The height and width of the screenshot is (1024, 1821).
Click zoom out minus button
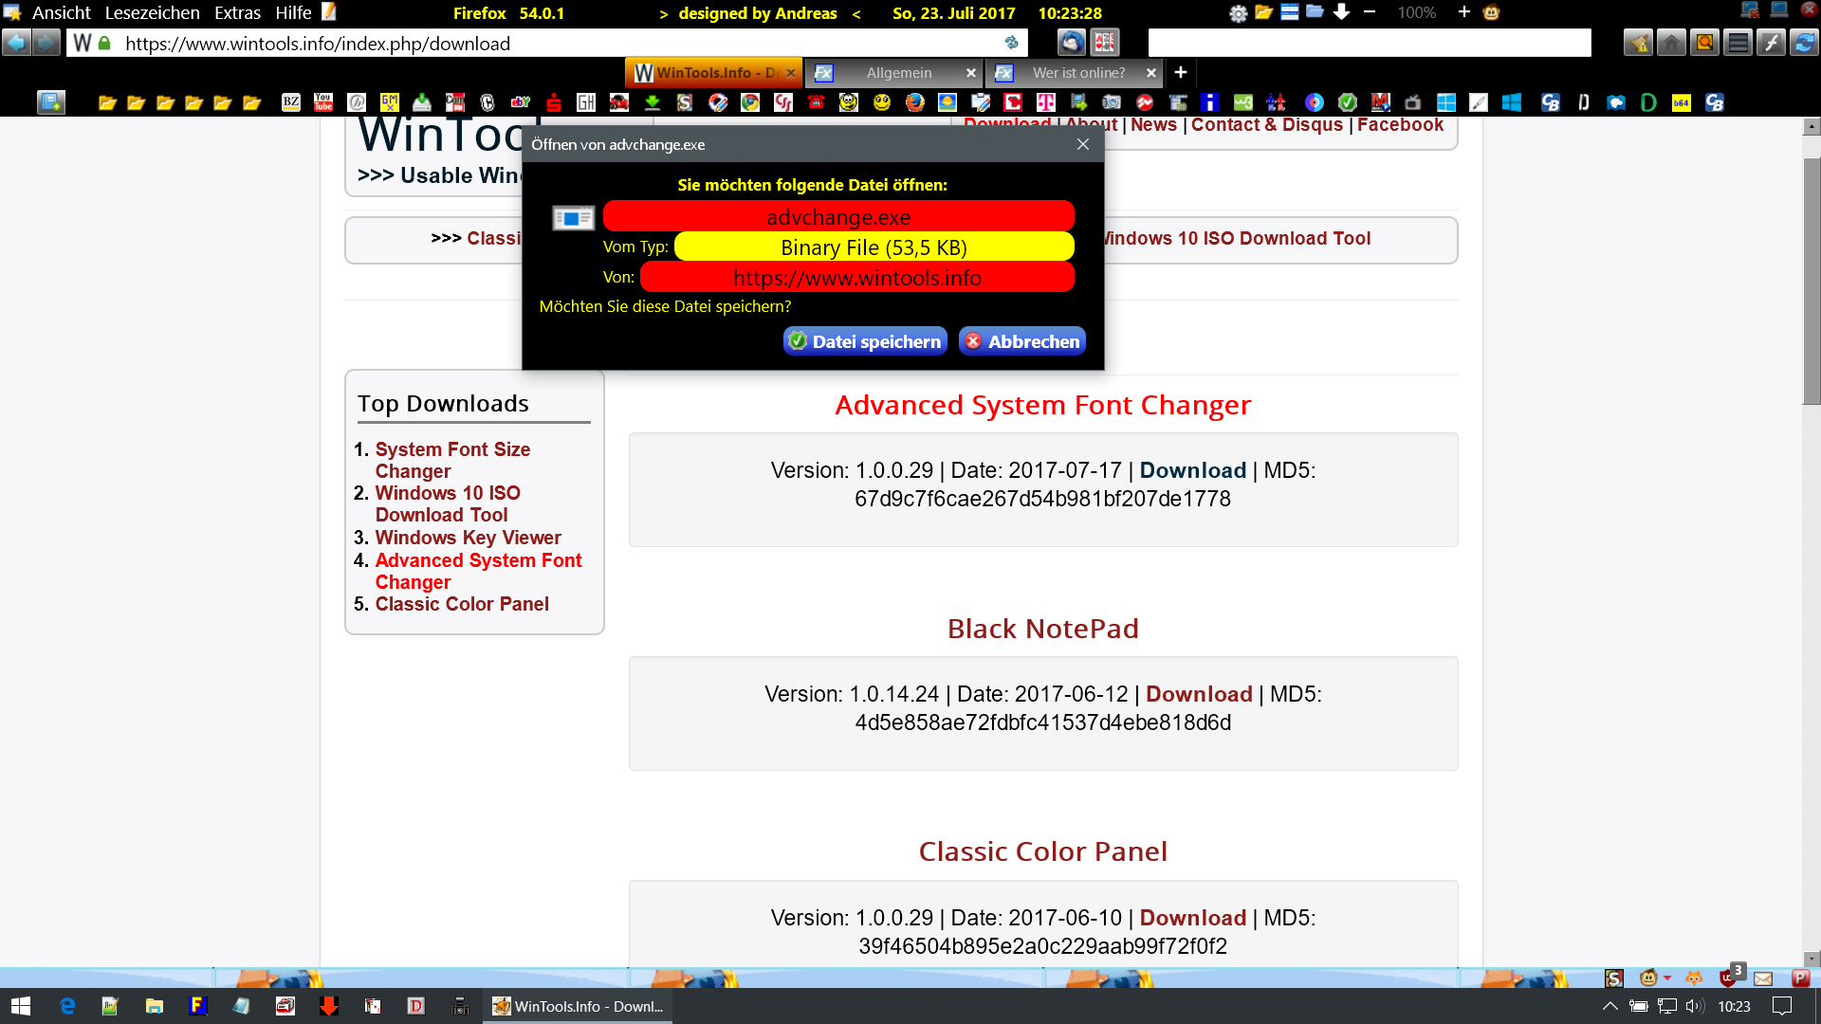pyautogui.click(x=1370, y=12)
